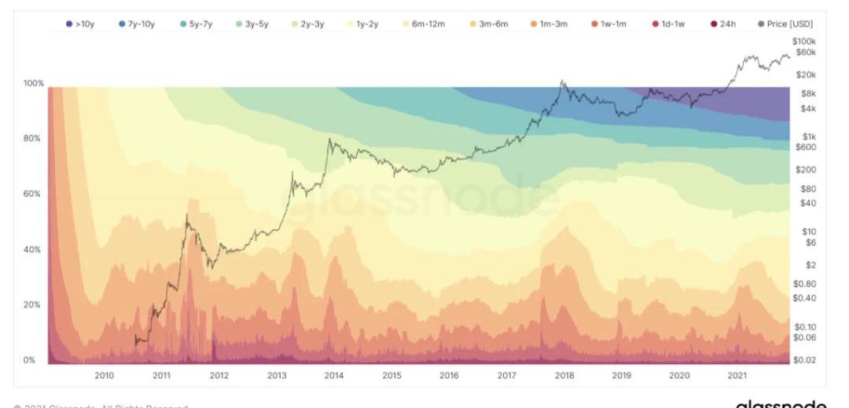The width and height of the screenshot is (849, 408).
Task: Click the 2021 x-axis year label
Action: pos(737,376)
